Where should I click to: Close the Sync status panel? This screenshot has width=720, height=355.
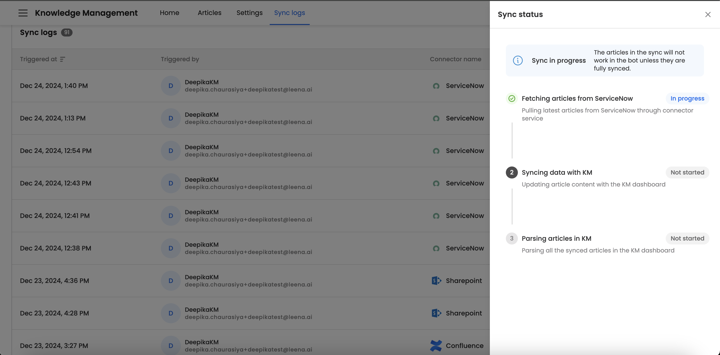click(x=708, y=14)
